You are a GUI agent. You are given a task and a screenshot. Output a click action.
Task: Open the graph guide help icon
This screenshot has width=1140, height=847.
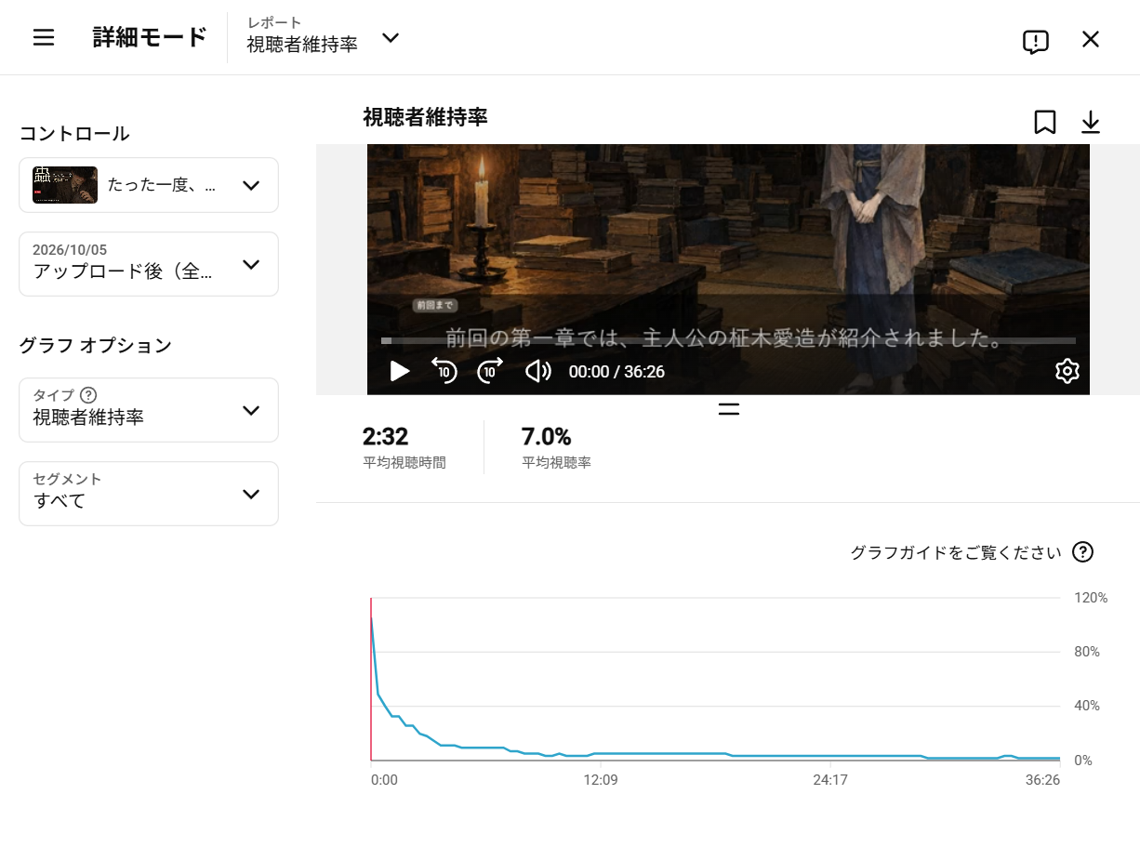[1082, 552]
